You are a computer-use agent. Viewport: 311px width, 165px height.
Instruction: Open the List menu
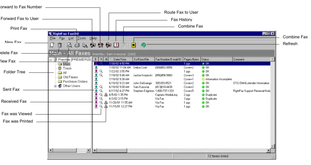coord(71,38)
